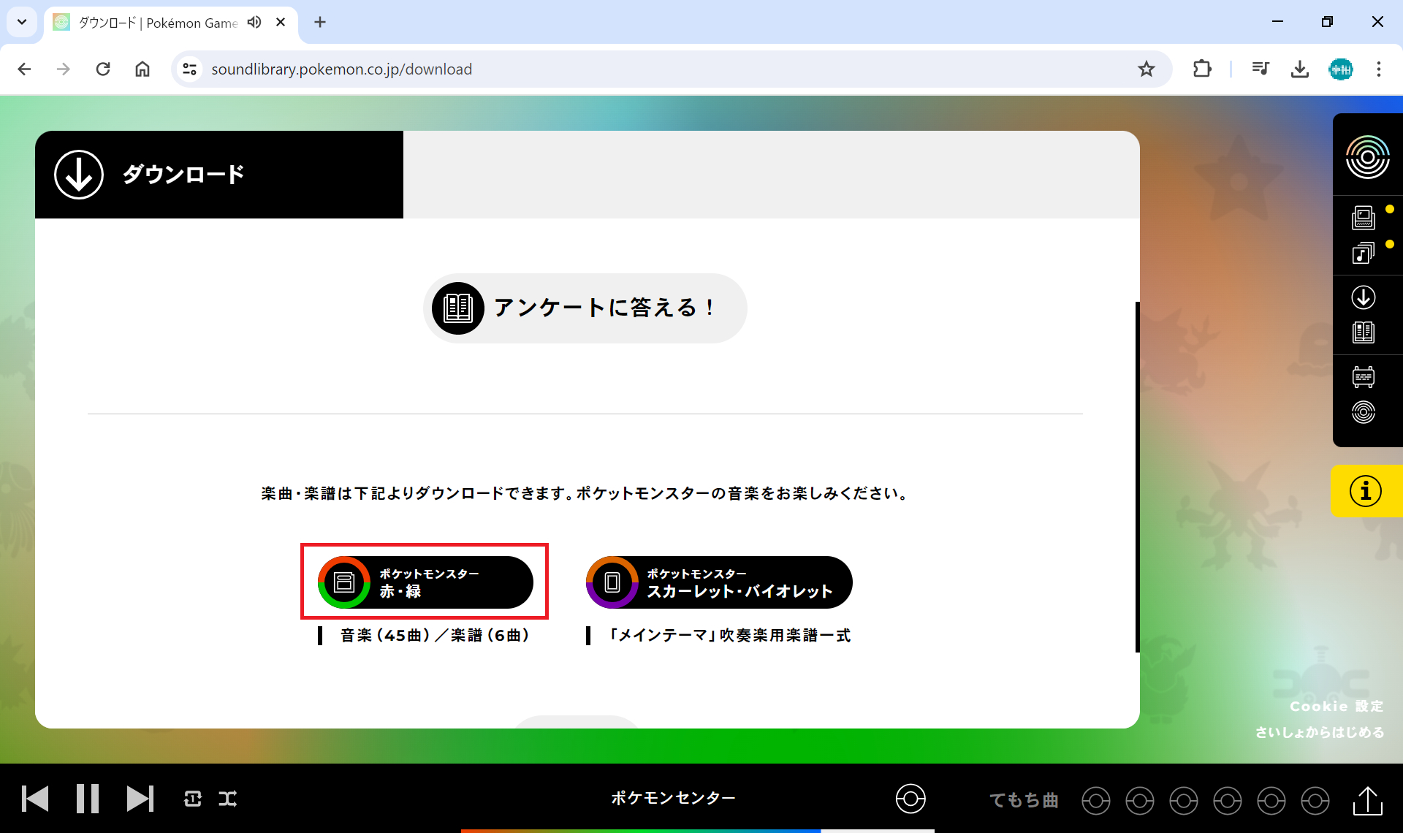This screenshot has height=833, width=1403.
Task: Open the survey book sidebar icon
Action: (1364, 332)
